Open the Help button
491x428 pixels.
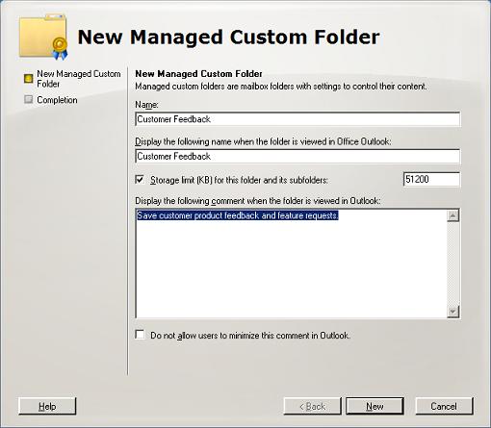coord(47,406)
